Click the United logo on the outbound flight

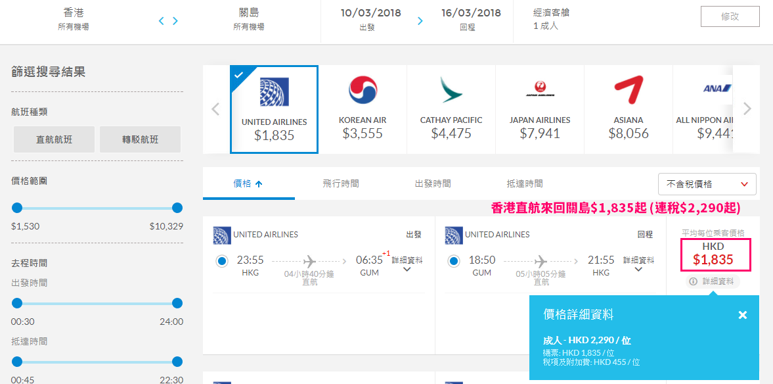tap(222, 235)
